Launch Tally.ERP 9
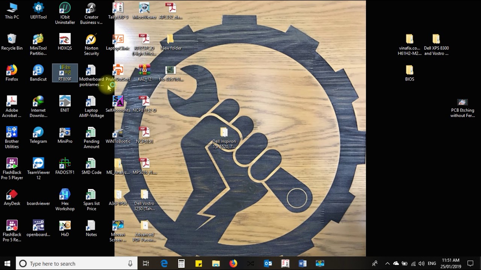 click(118, 11)
